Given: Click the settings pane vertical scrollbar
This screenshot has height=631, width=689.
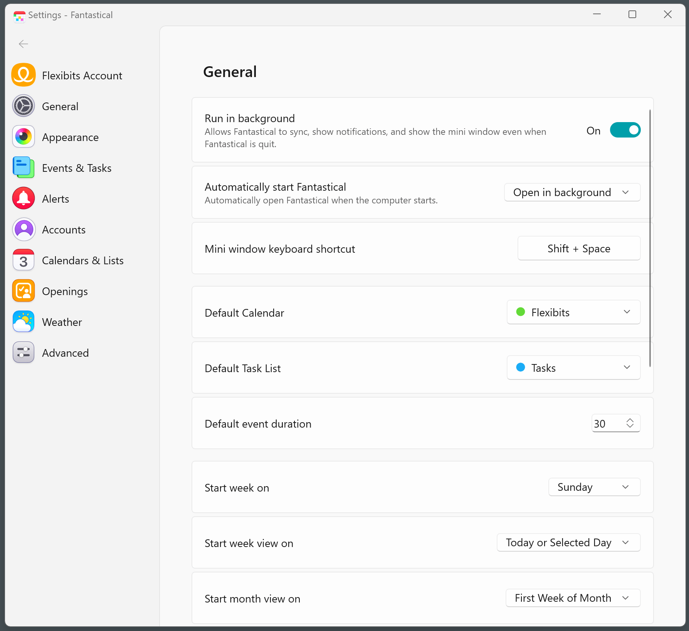Looking at the screenshot, I should (650, 239).
